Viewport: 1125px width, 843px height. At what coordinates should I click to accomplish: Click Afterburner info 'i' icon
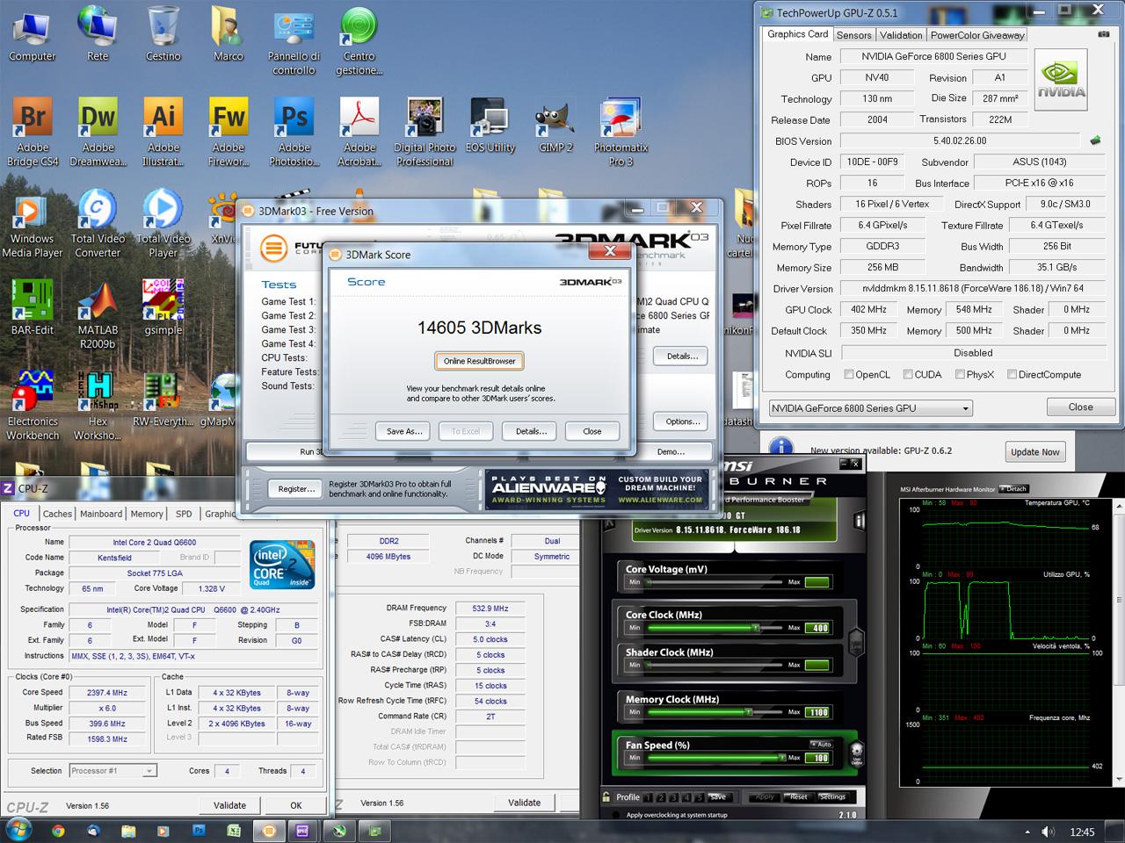point(860,521)
